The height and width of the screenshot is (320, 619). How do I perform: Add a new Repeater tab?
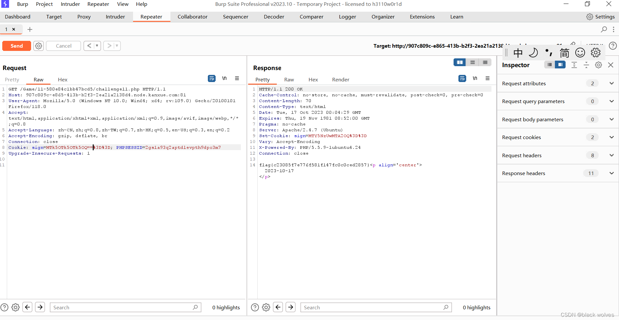click(x=30, y=30)
